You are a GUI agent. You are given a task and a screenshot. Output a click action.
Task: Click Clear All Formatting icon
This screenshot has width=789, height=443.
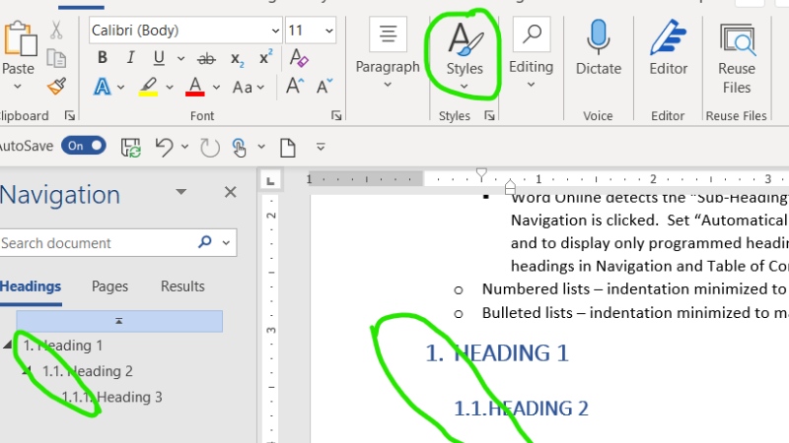point(299,58)
